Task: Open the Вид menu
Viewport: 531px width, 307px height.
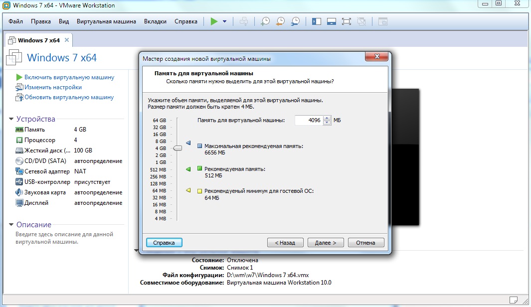Action: (x=64, y=21)
